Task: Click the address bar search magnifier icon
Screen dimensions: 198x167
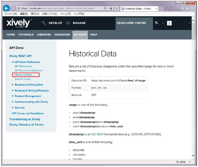Action: 105,8
